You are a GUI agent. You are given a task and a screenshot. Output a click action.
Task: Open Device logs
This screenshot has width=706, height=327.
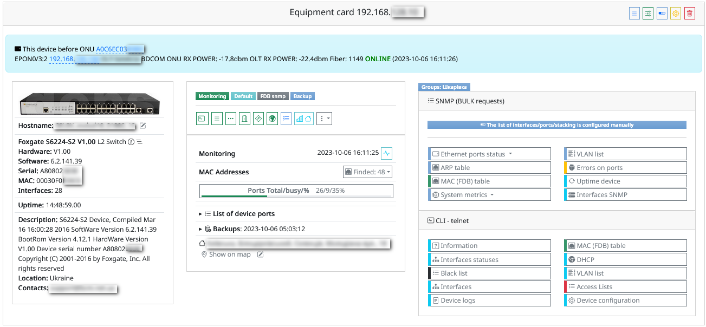[x=489, y=300]
